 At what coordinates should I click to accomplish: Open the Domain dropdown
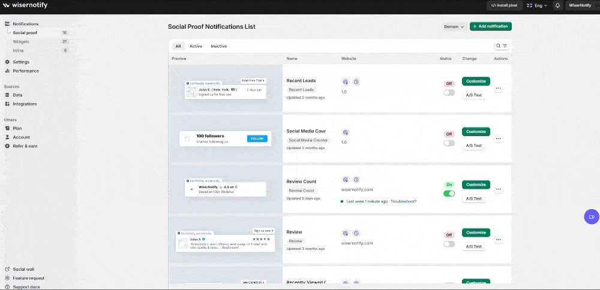(x=454, y=27)
